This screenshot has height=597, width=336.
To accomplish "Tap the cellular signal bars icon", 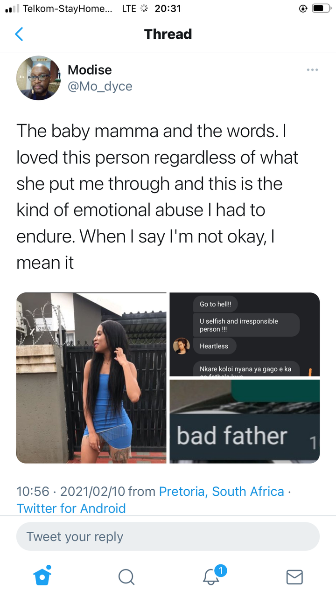I will pyautogui.click(x=12, y=8).
